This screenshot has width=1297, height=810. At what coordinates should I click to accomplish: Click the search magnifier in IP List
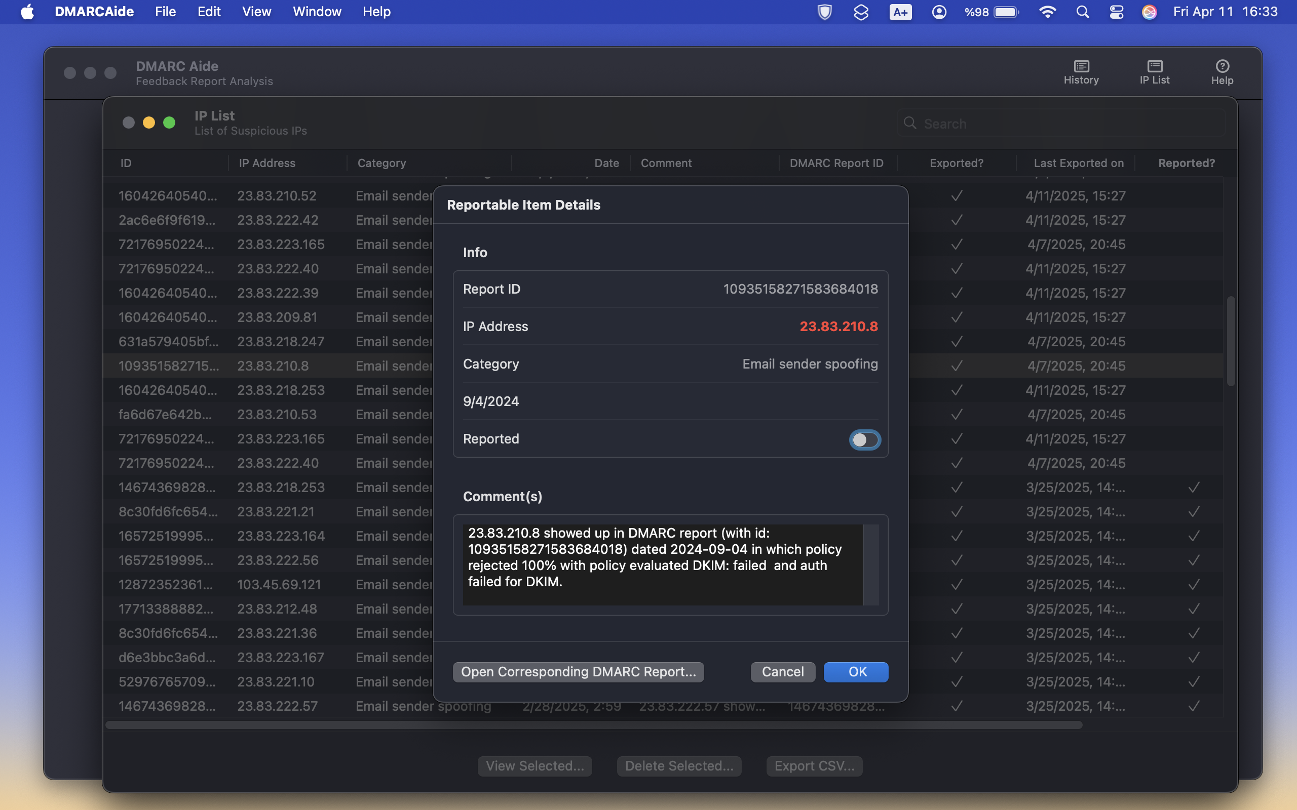pos(909,123)
